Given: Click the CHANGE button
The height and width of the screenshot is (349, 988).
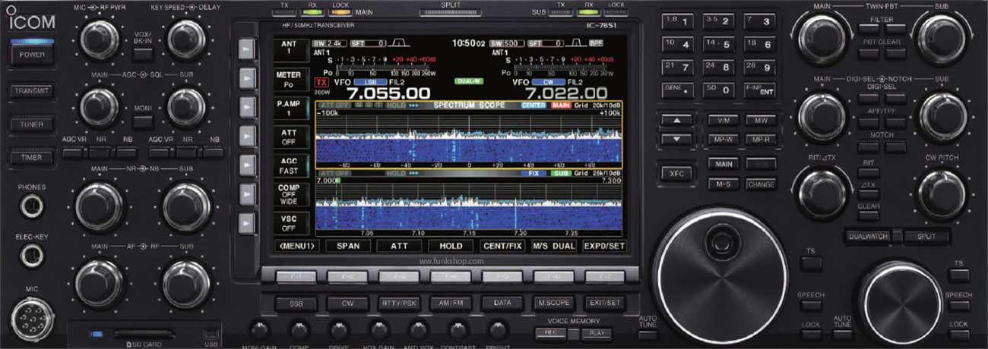Looking at the screenshot, I should tap(760, 184).
